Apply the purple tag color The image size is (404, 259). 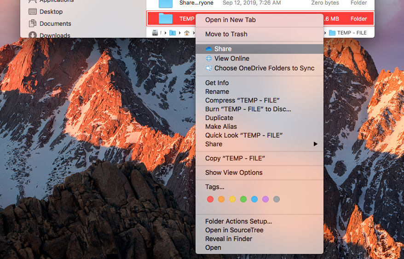pyautogui.click(x=265, y=199)
